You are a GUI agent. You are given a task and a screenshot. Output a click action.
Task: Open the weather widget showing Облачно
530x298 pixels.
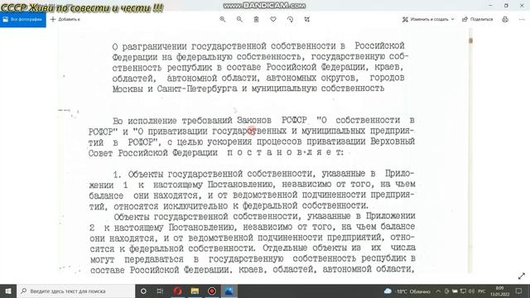[407, 291]
